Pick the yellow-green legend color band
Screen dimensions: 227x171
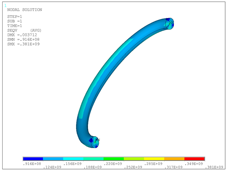tap(134, 159)
